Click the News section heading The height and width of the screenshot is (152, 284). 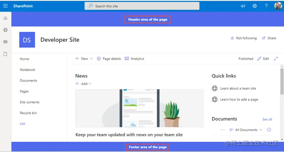pyautogui.click(x=81, y=76)
